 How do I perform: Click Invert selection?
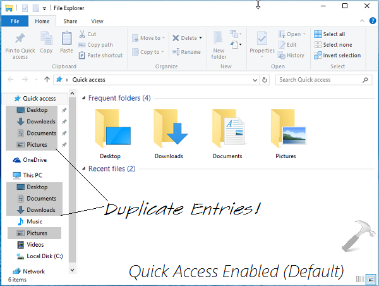pyautogui.click(x=337, y=56)
